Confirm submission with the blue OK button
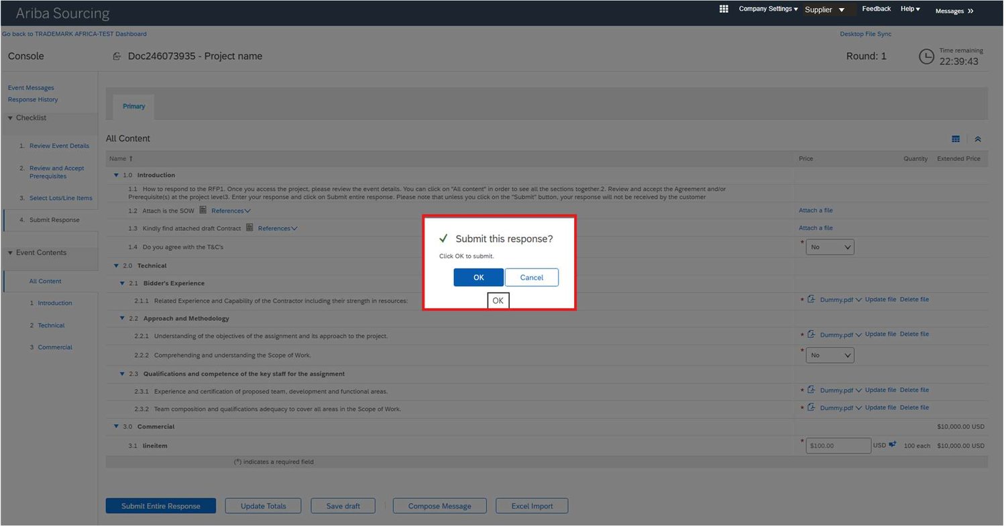 pos(478,277)
